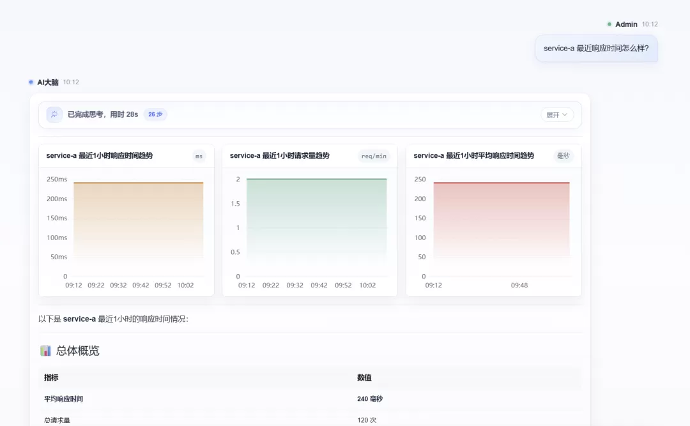Screen dimensions: 690x426
Task: Click the thinking sparkle icon
Action: coord(54,114)
